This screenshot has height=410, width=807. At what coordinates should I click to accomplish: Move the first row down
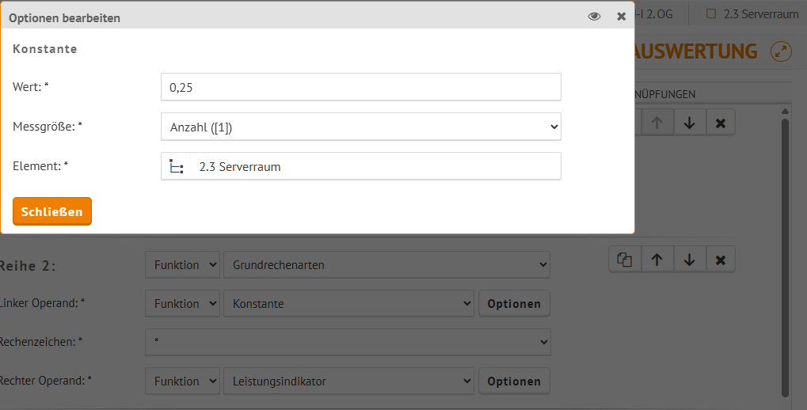(x=689, y=123)
